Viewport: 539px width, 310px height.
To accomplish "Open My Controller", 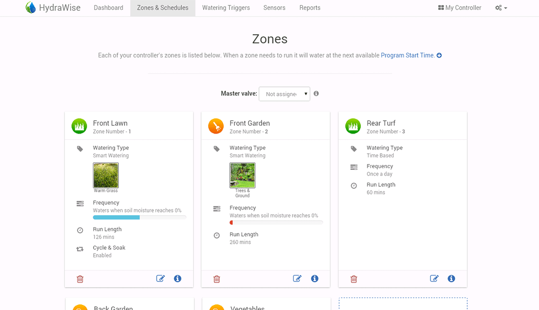I will 459,8.
